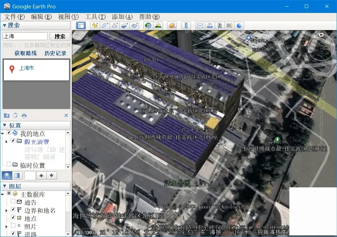Open the 帮助(H) menu
This screenshot has height=237, width=337.
[x=149, y=16]
